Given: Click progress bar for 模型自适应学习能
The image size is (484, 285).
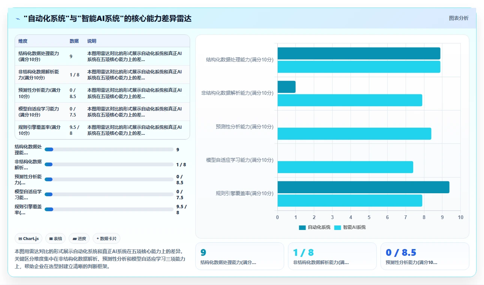Looking at the screenshot, I should [x=109, y=194].
